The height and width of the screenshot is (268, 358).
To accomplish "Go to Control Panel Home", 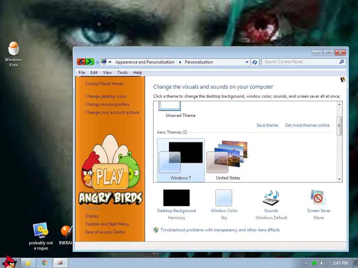I will pos(104,84).
